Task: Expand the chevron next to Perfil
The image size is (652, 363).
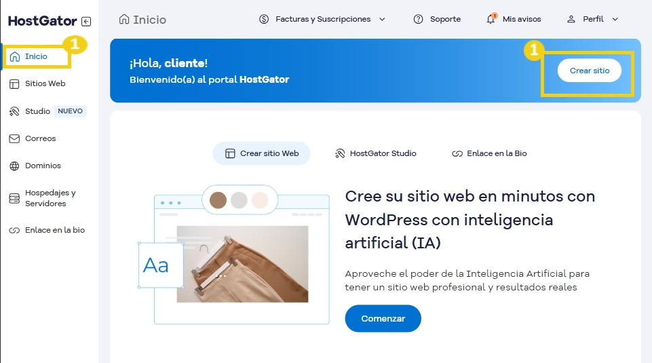Action: click(x=615, y=19)
